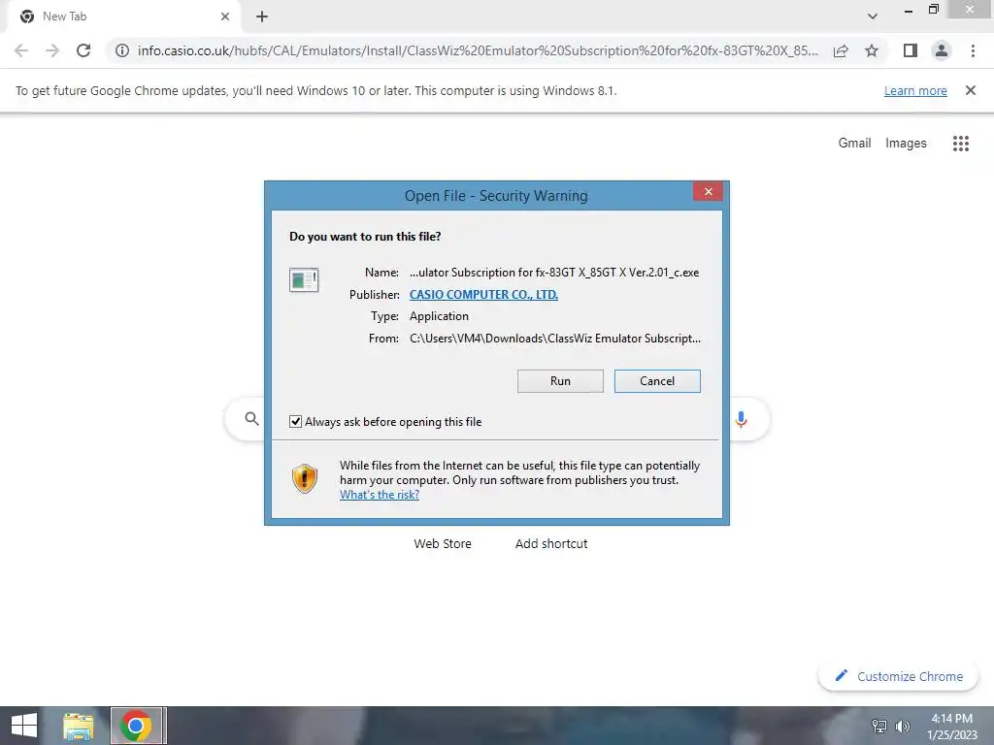The image size is (994, 745).
Task: Click the address bar URL field
Action: (x=477, y=50)
